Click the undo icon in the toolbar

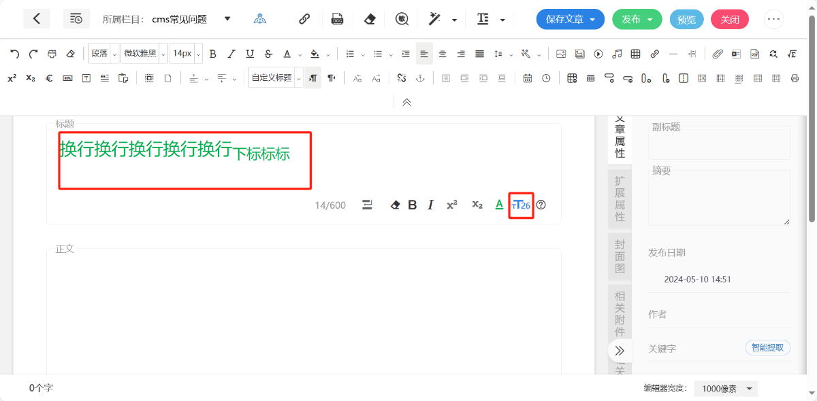coord(14,54)
